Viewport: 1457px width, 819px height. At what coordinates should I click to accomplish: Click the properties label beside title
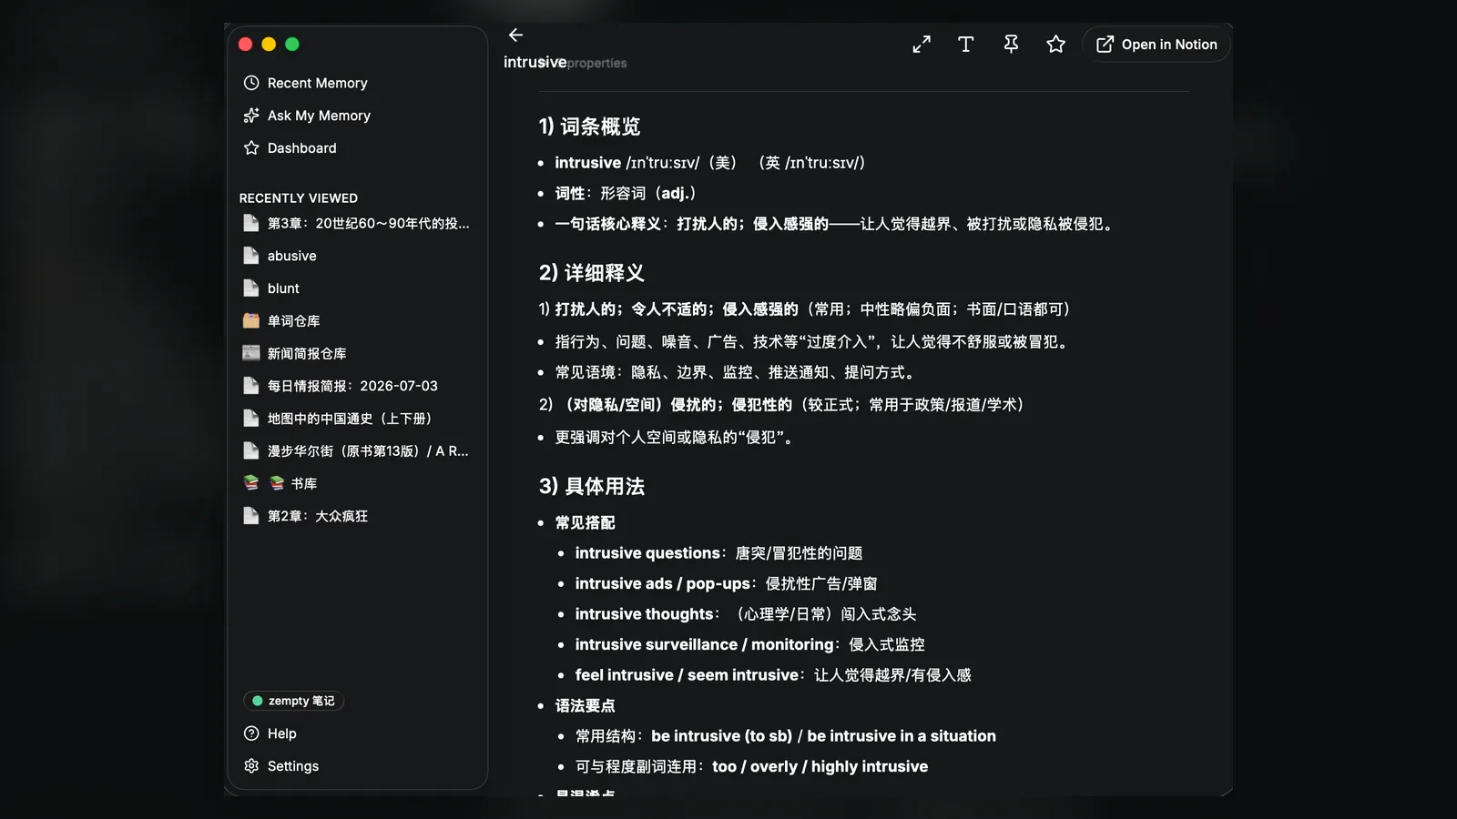597,63
